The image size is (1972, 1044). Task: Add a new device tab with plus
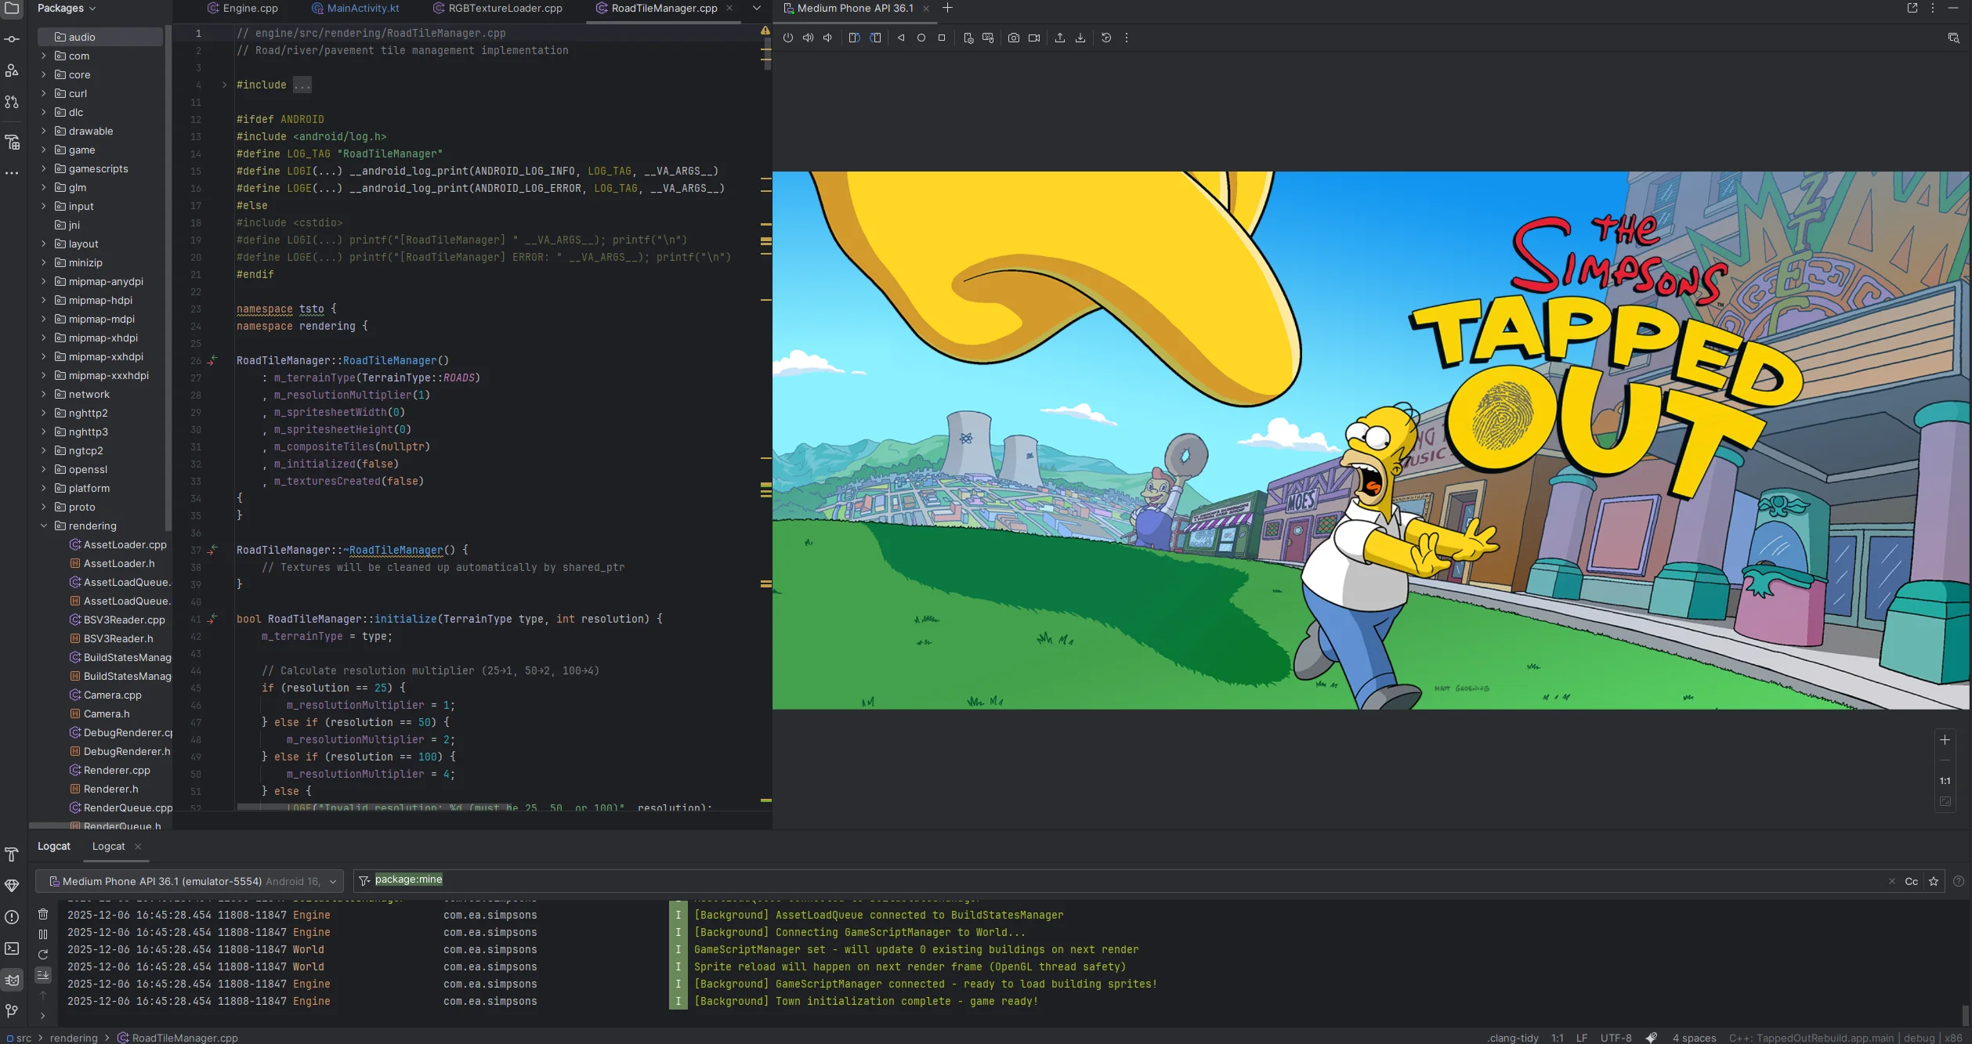point(947,8)
